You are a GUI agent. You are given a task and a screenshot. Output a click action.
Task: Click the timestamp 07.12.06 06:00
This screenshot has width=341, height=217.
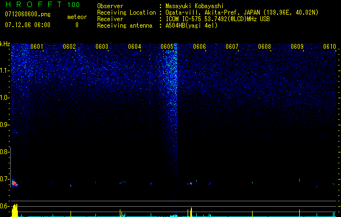click(28, 25)
